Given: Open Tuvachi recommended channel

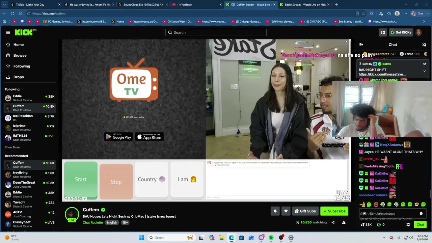Looking at the screenshot, I should 30,204.
